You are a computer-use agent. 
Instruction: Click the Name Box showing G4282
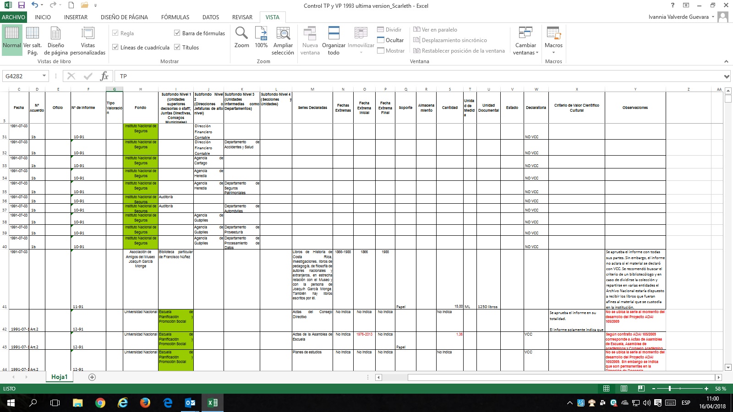pyautogui.click(x=22, y=76)
